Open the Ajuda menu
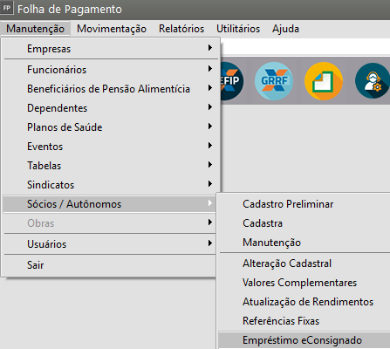The image size is (390, 349). click(x=285, y=29)
